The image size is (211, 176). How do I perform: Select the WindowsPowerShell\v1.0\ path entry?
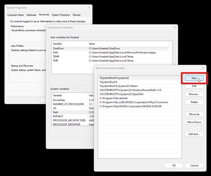(x=140, y=90)
